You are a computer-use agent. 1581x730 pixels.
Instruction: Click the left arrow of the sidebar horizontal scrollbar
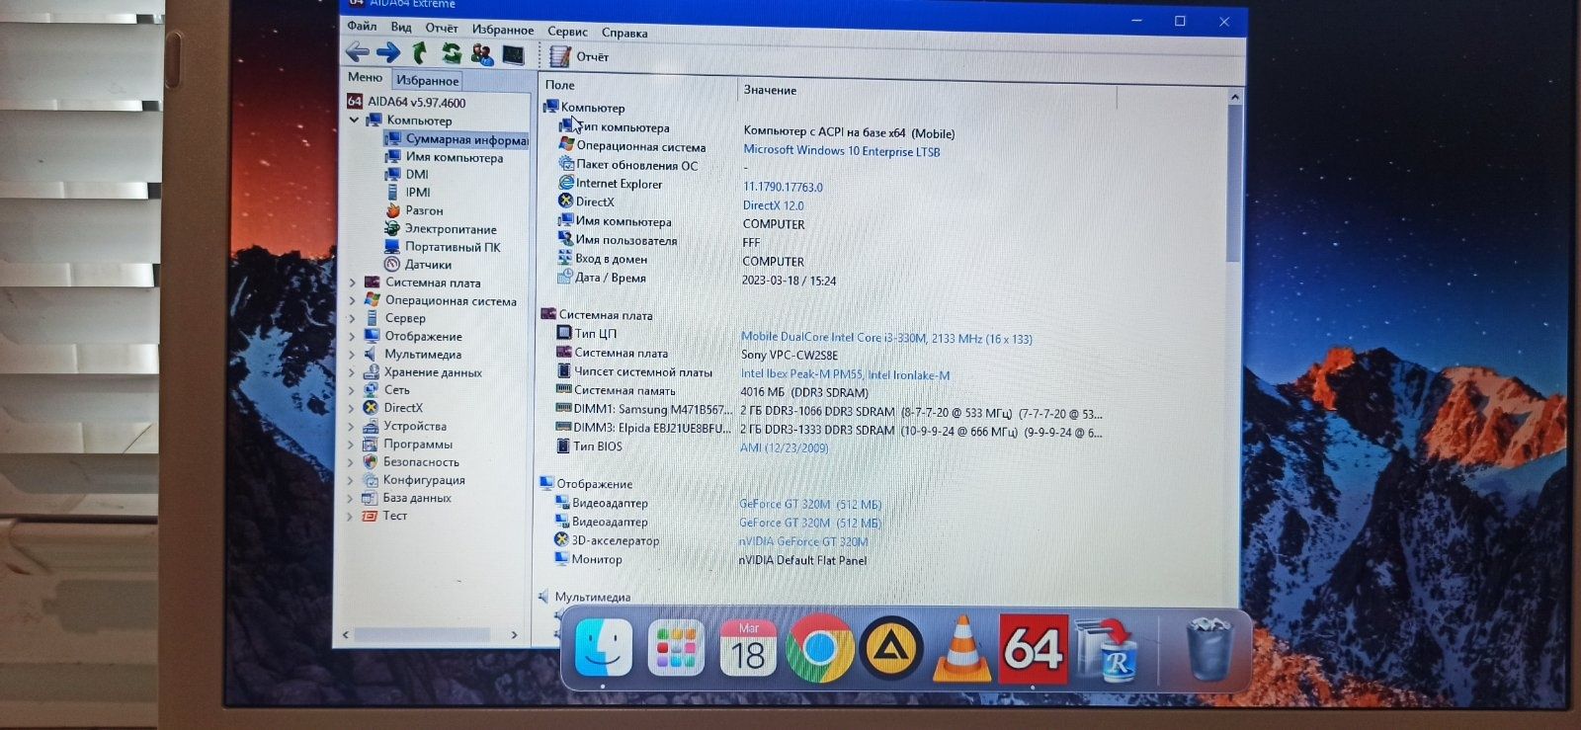click(345, 634)
